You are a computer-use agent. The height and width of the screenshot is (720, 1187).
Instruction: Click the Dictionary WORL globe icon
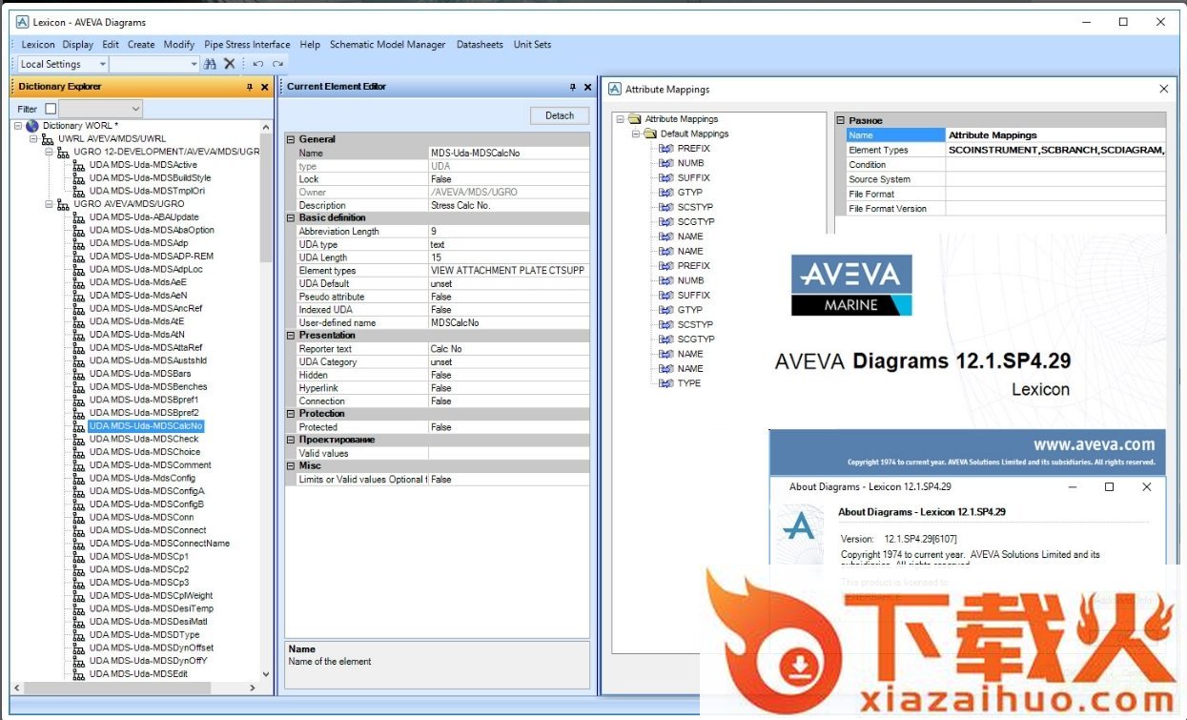[32, 126]
